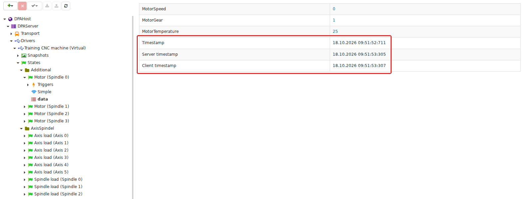This screenshot has height=199, width=524.
Task: Click the tree panel vertical scrollbar
Action: point(133,107)
